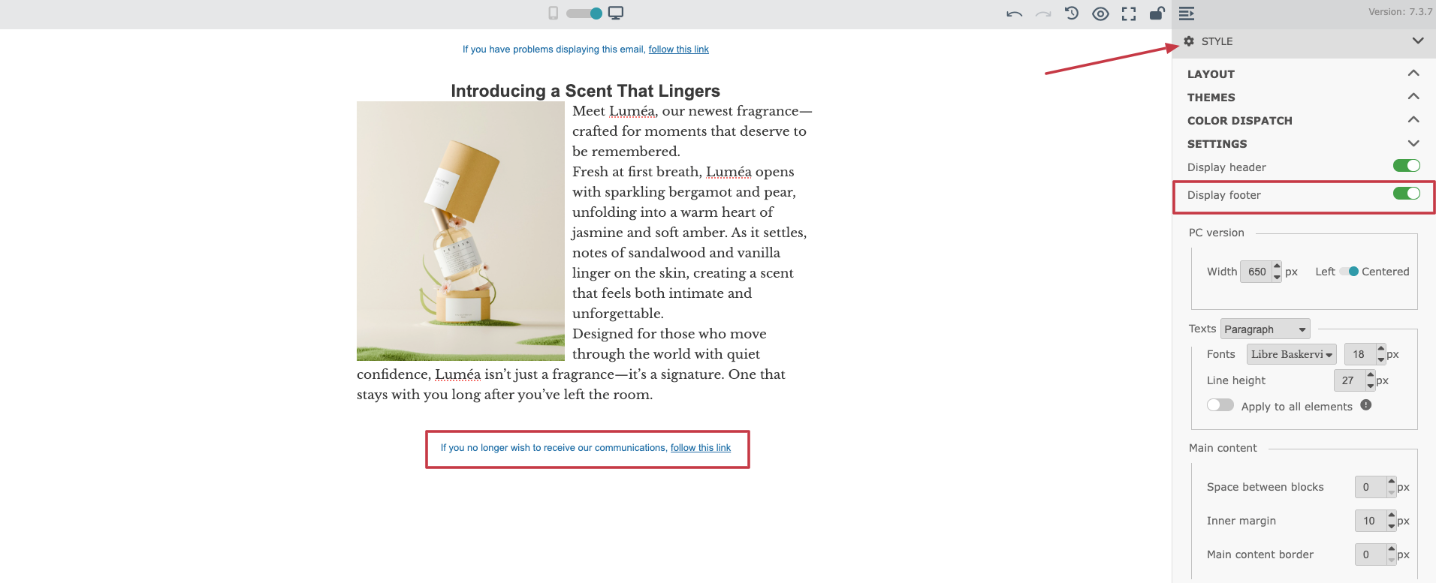The width and height of the screenshot is (1436, 583).
Task: Toggle the Left/Centered alignment slider
Action: tap(1349, 272)
